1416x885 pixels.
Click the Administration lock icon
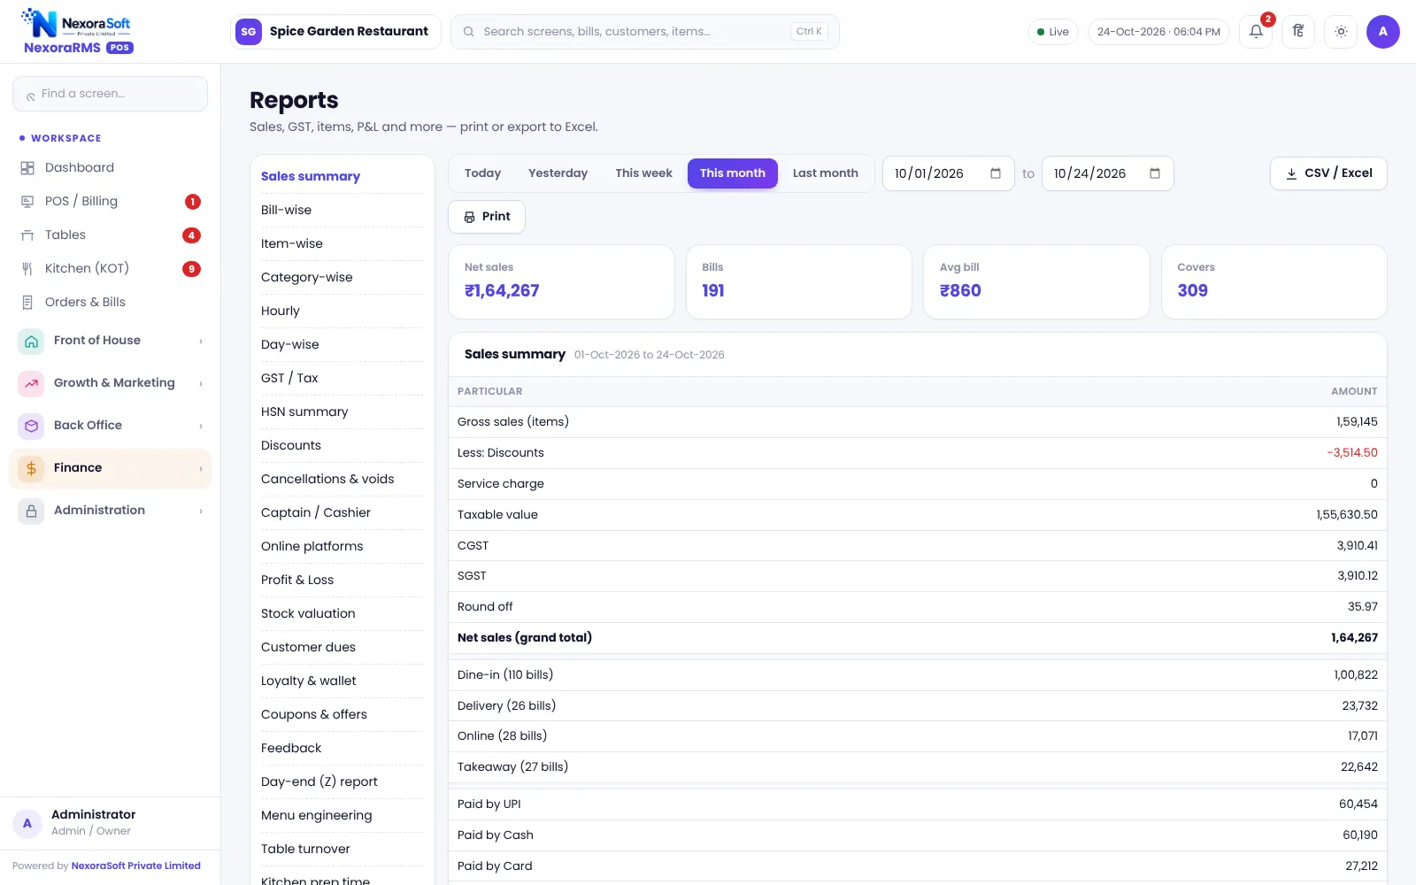pyautogui.click(x=31, y=511)
